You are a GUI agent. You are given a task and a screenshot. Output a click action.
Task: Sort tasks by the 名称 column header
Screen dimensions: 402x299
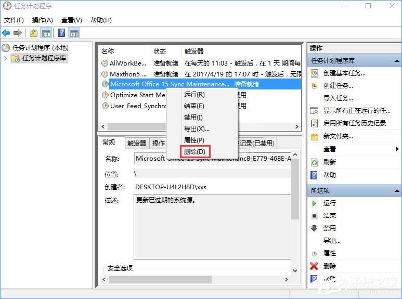124,51
